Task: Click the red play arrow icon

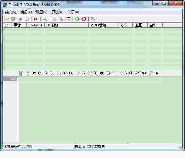Action: click(x=36, y=19)
